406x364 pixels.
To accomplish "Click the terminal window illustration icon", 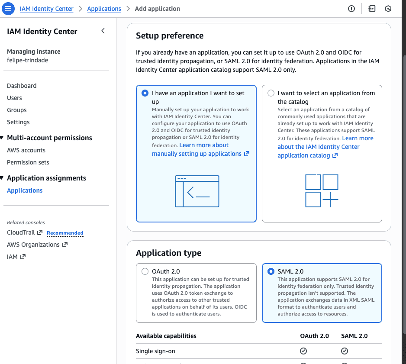I will [x=197, y=191].
